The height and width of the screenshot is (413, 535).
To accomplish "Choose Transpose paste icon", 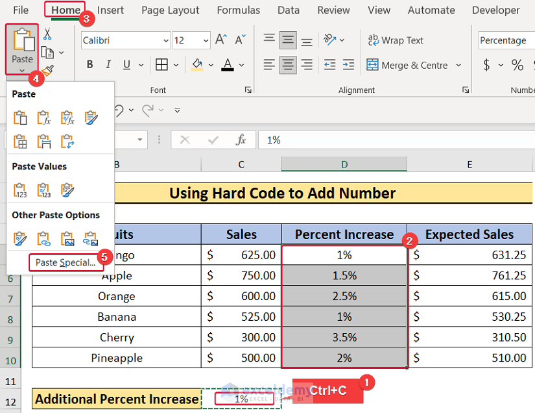I will point(67,142).
